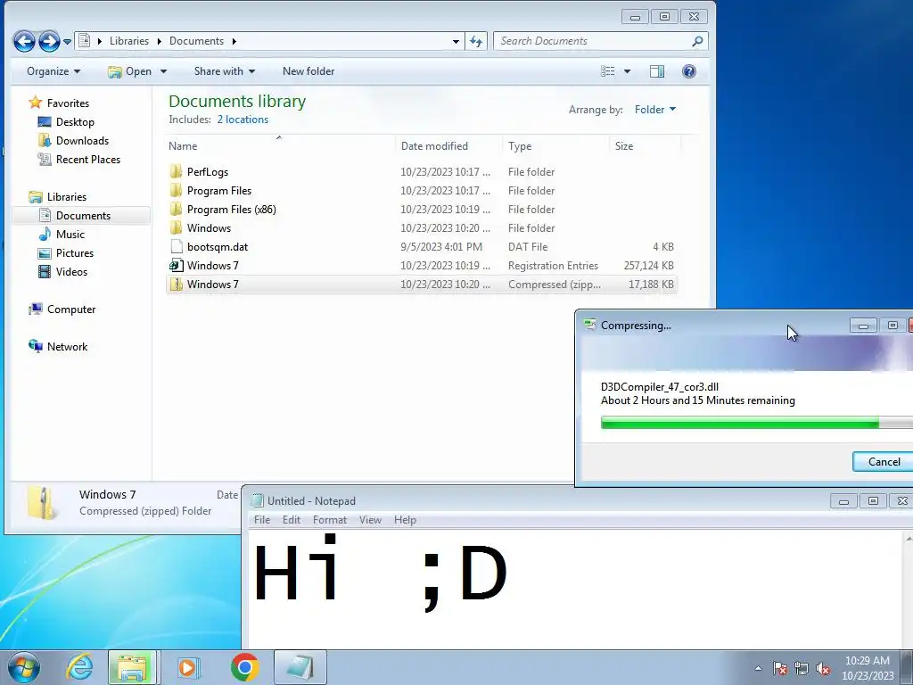
Task: Select Program Files (x86) folder
Action: point(422,209)
